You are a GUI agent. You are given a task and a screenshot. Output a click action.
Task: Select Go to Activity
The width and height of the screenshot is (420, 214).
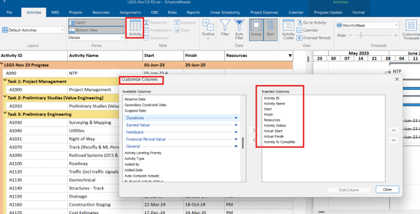pos(312,23)
